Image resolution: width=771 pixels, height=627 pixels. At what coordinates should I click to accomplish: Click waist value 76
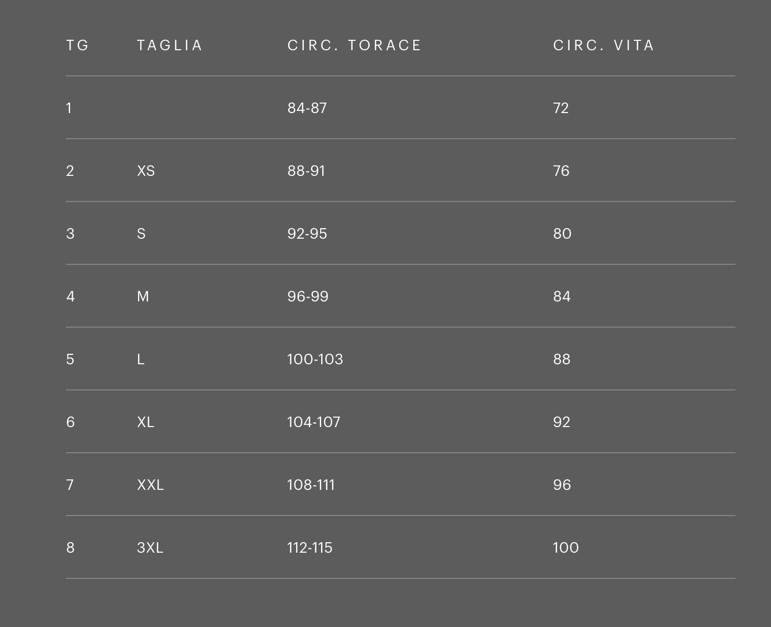(561, 171)
